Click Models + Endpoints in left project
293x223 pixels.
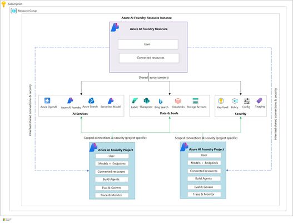click(x=112, y=163)
